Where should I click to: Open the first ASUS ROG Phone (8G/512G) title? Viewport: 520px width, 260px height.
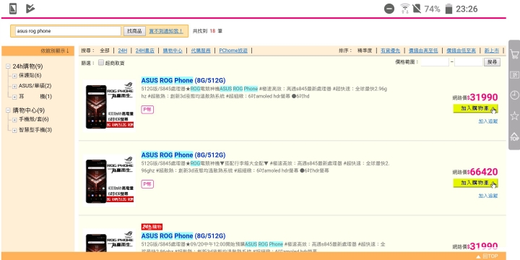click(183, 80)
